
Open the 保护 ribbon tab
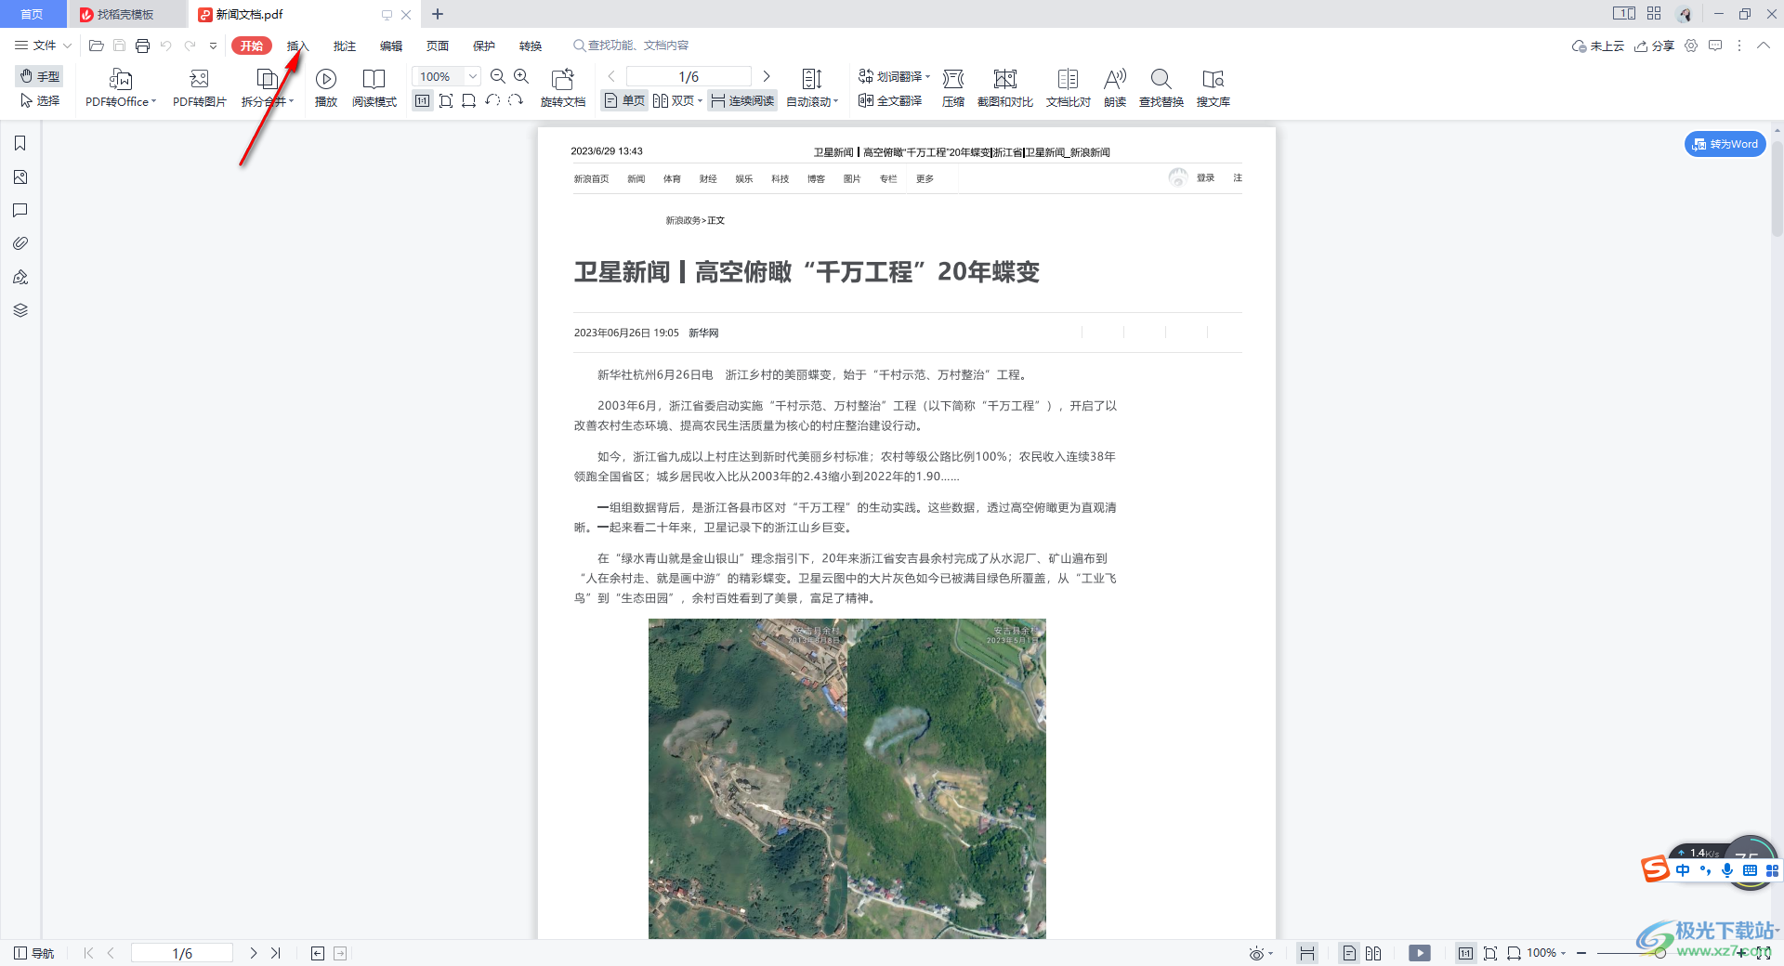[484, 46]
